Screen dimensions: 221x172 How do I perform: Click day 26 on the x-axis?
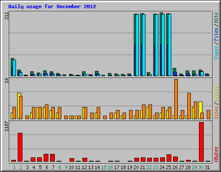[x=175, y=167]
